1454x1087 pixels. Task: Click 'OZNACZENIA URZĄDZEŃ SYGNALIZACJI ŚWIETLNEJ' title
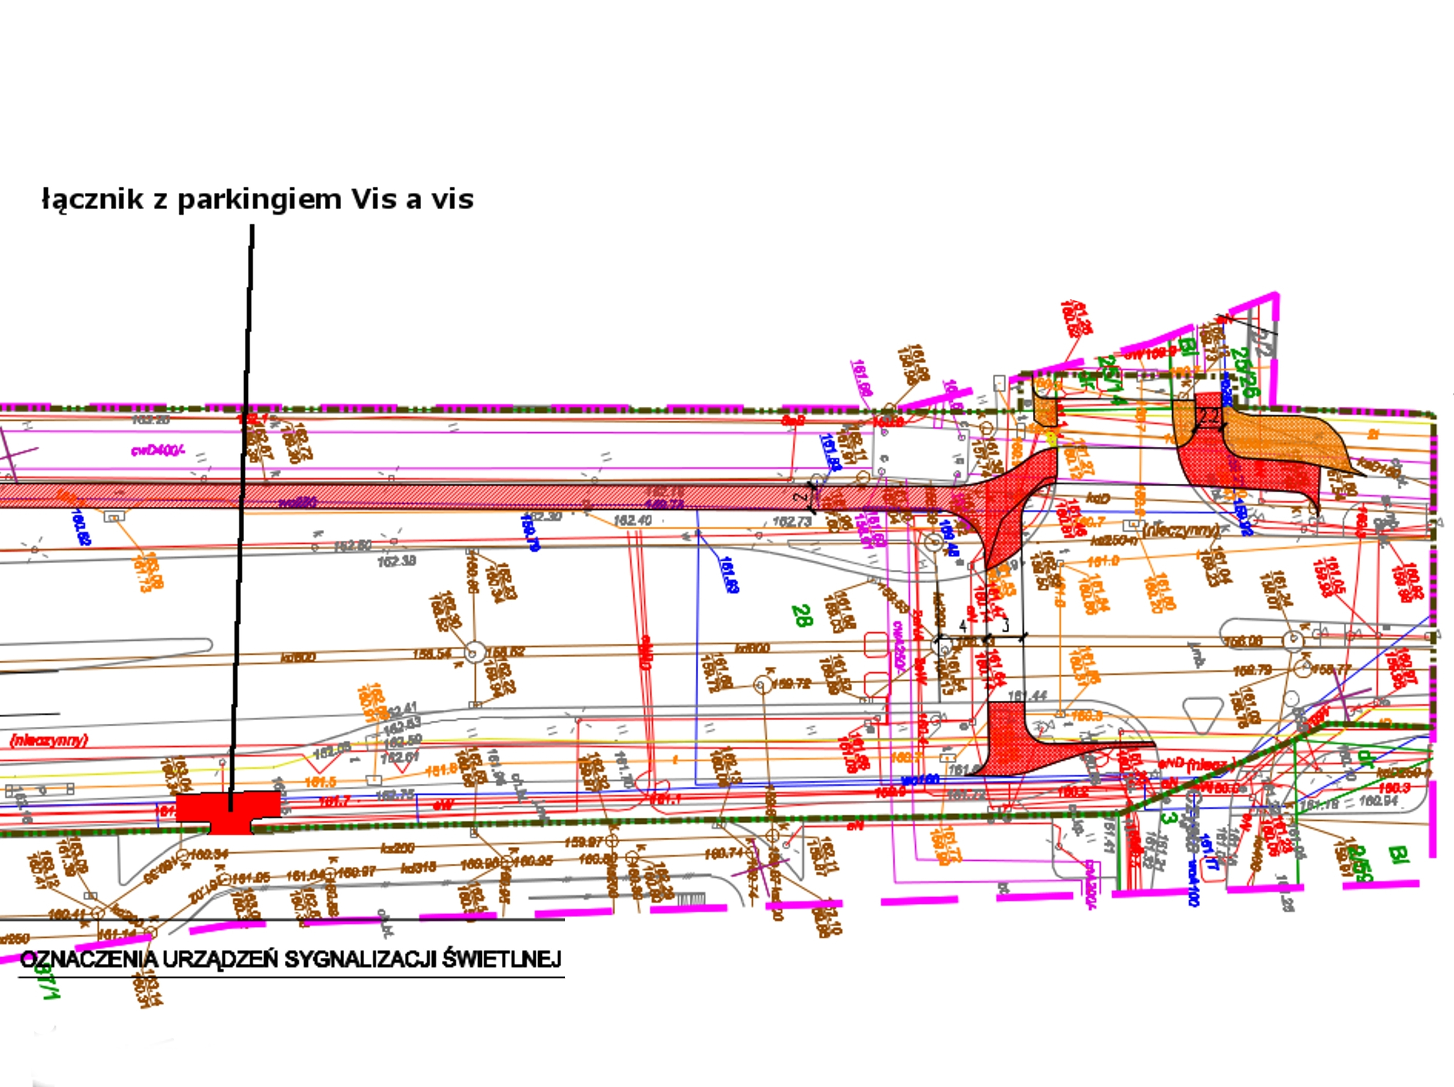(x=291, y=959)
